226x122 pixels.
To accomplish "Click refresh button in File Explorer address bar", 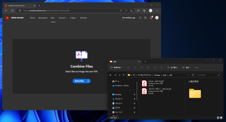I will 193,75.
